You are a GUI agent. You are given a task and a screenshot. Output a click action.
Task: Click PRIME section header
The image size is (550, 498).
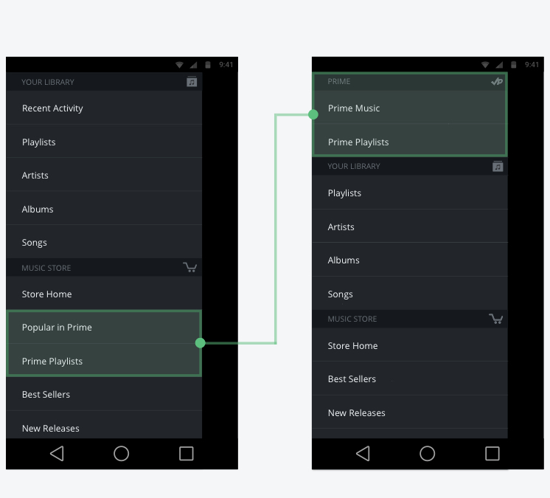[x=410, y=81]
